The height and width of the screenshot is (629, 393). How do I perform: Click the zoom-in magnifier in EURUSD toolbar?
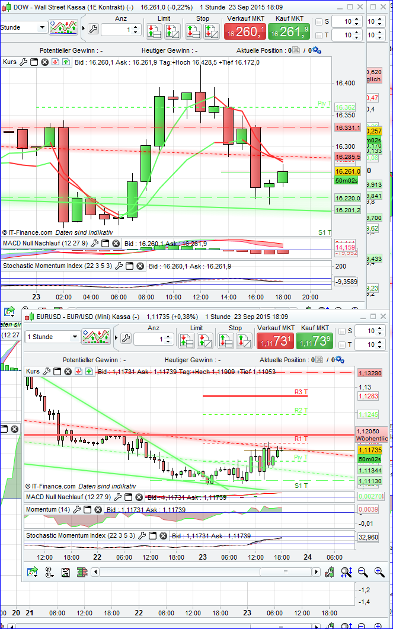pyautogui.click(x=379, y=572)
